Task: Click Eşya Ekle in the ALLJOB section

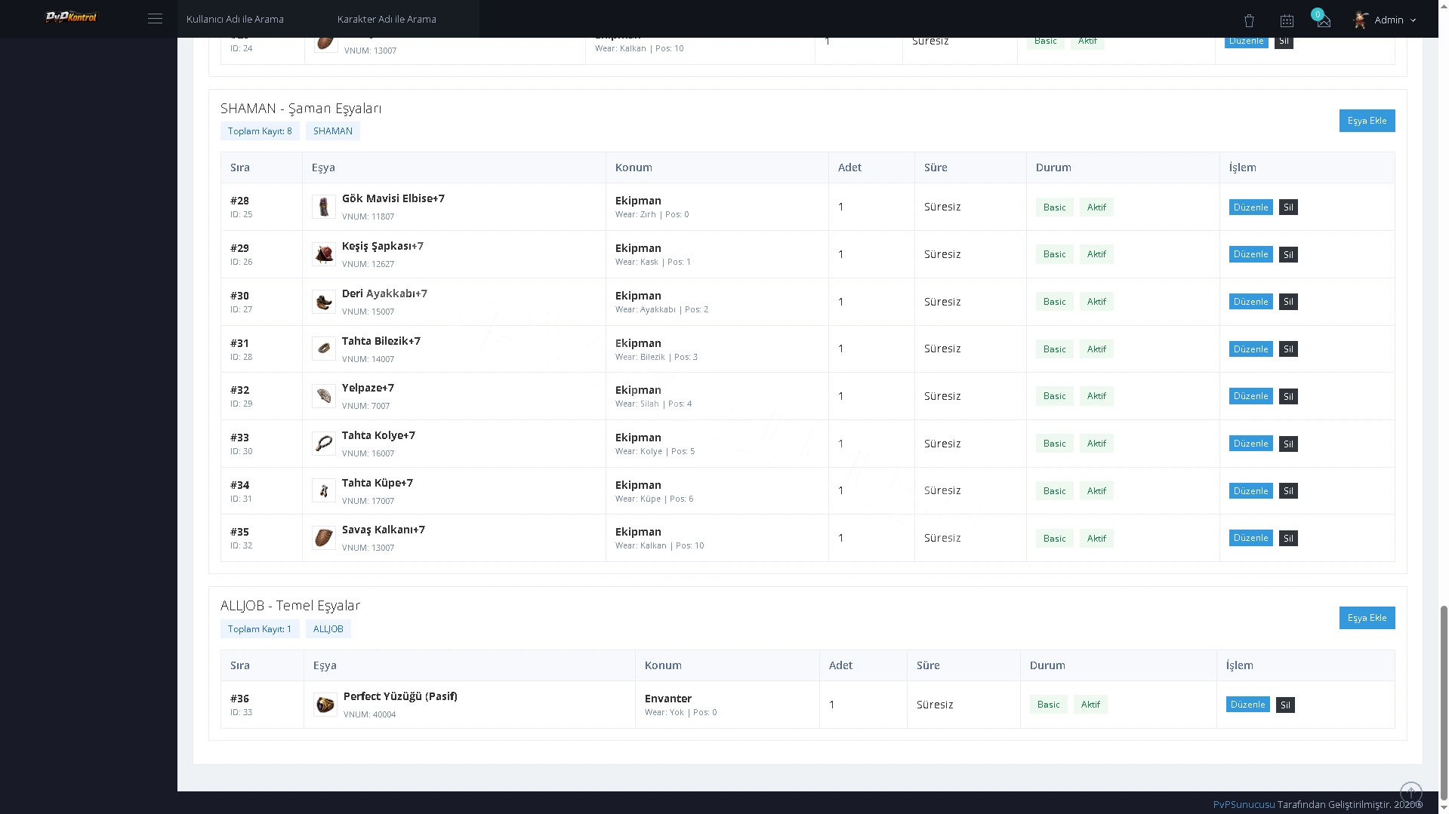Action: pyautogui.click(x=1367, y=618)
